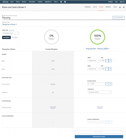Image resolution: width=126 pixels, height=139 pixels.
Task: Click the Savings Accounts row label
Action: [x=6, y=107]
